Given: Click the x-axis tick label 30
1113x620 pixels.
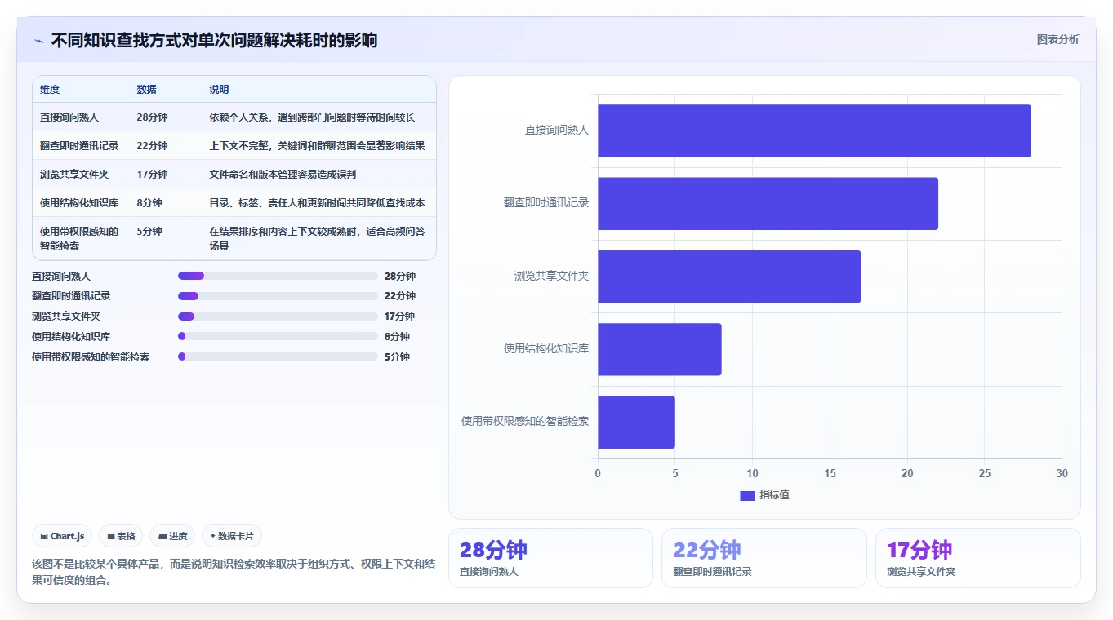Looking at the screenshot, I should coord(1062,473).
